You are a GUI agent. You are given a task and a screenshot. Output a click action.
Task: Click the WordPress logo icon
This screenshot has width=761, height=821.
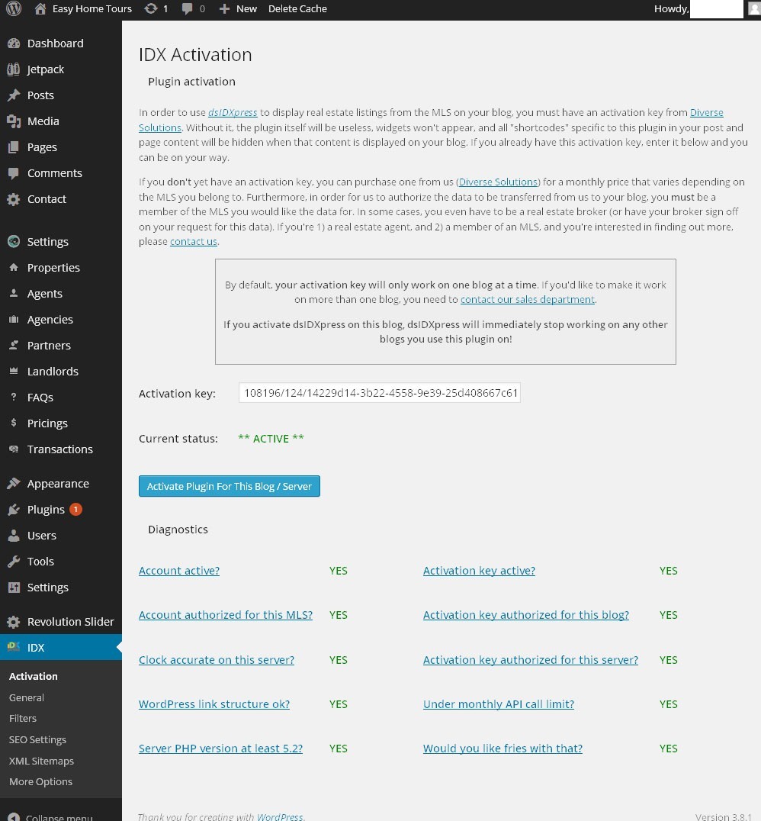click(14, 8)
